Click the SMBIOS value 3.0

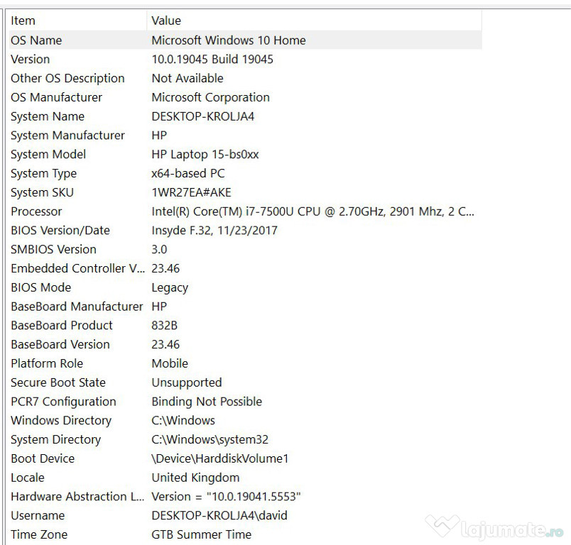click(x=159, y=249)
